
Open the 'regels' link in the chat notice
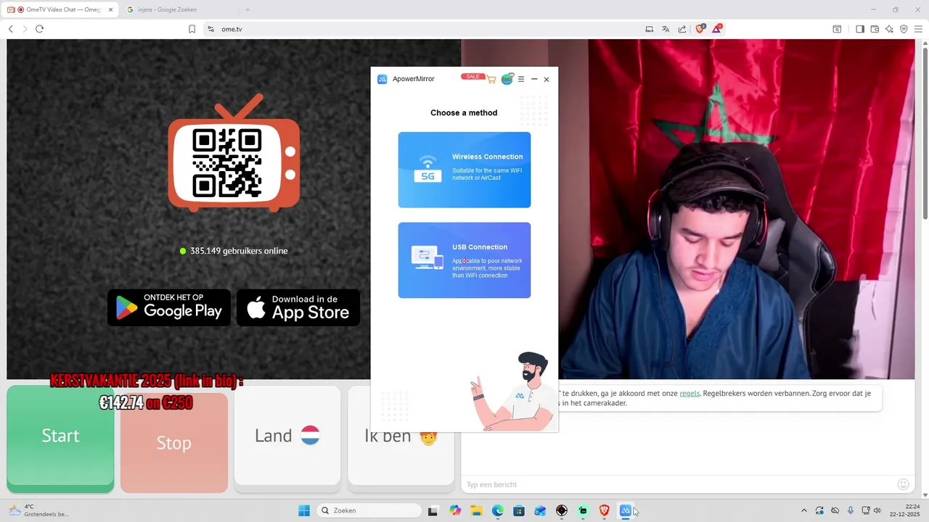click(x=689, y=393)
